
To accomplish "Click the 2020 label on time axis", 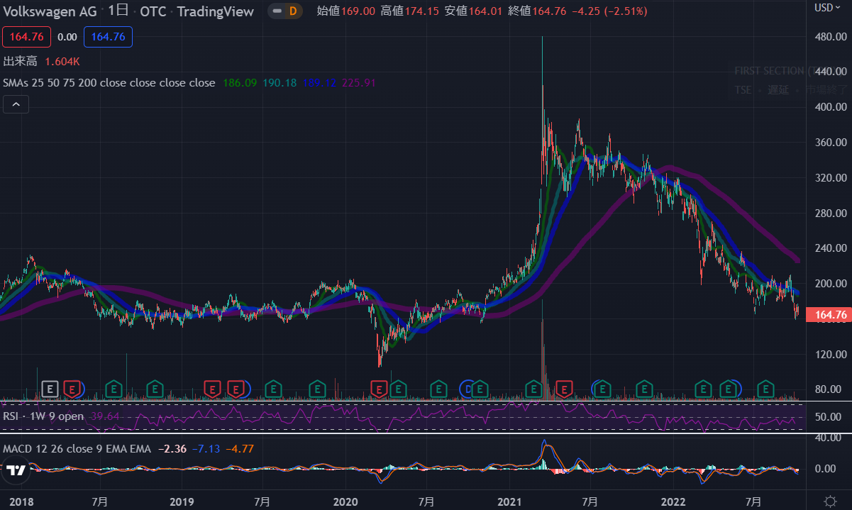I will tap(345, 501).
